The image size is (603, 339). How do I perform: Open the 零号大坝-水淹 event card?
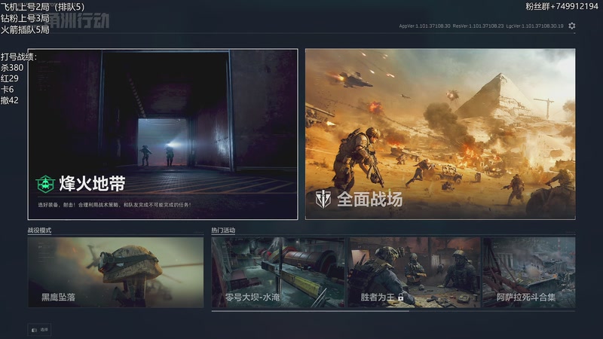(278, 272)
